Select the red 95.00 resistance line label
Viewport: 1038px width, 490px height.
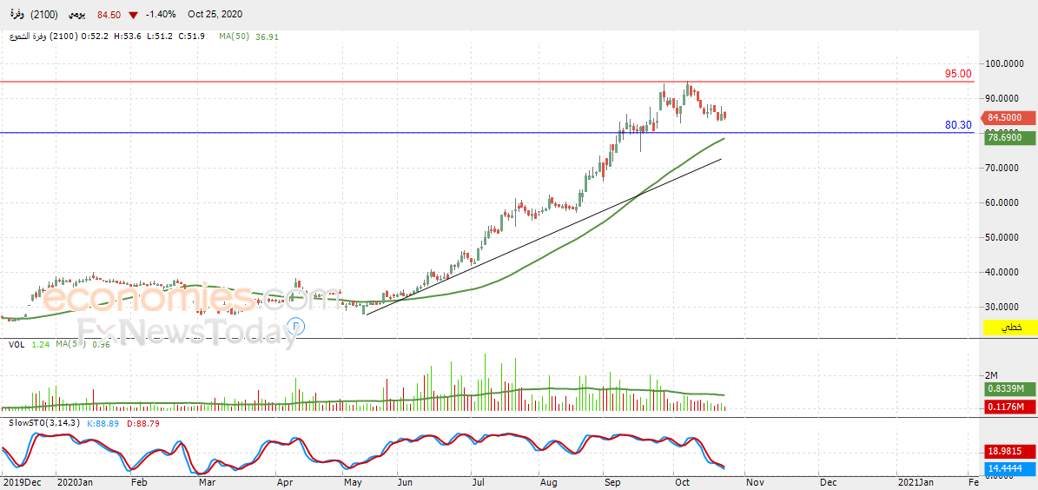957,74
